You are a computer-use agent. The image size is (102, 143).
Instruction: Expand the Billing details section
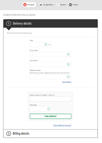(x=50, y=134)
